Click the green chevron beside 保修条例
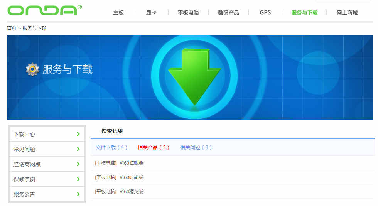The height and width of the screenshot is (206, 378). (x=78, y=179)
